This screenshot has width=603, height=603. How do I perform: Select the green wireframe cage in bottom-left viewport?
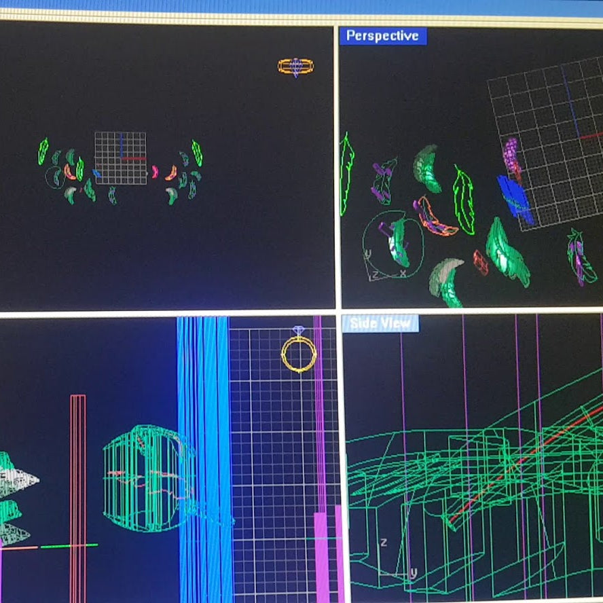[x=146, y=479]
